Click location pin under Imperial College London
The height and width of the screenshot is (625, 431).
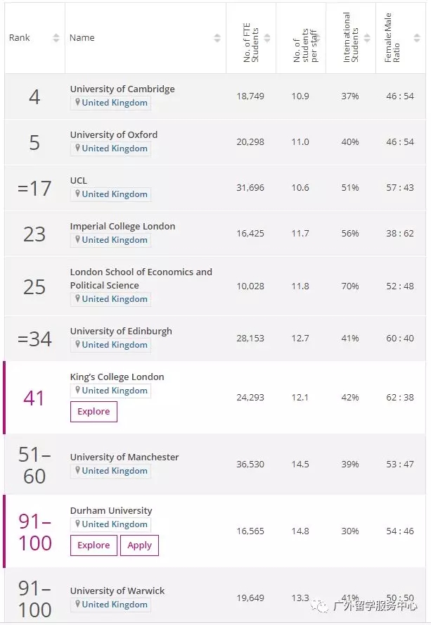point(78,240)
